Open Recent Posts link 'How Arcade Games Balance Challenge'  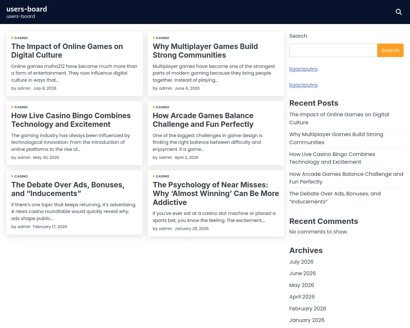(x=346, y=178)
